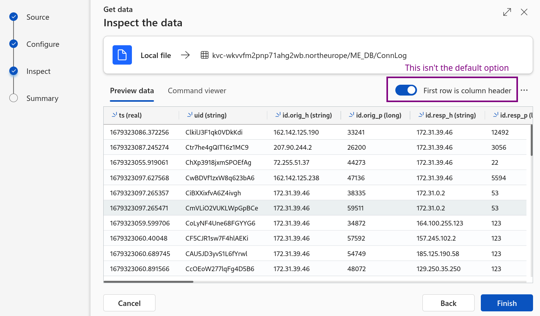Select the ts (real) column header
Image resolution: width=540 pixels, height=316 pixels.
[x=141, y=115]
